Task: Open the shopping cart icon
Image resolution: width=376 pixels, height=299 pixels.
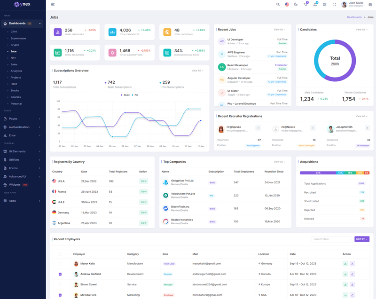Action: [305, 5]
